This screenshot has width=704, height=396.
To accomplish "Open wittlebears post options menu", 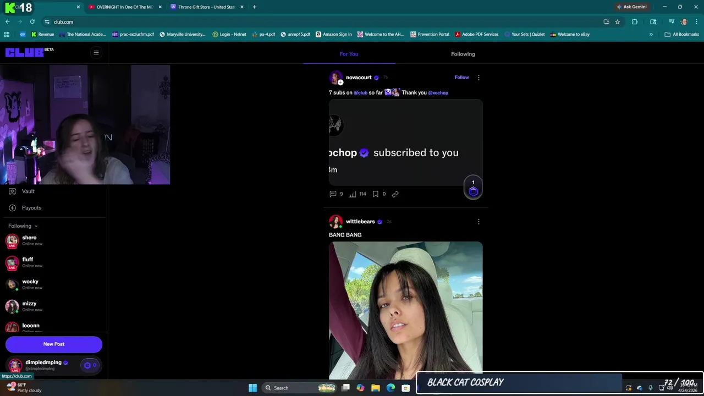I will tap(479, 222).
